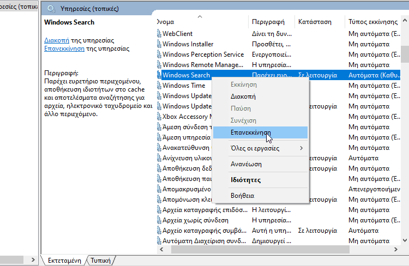Click the services list horizontal scrollbar thumb

(x=260, y=250)
